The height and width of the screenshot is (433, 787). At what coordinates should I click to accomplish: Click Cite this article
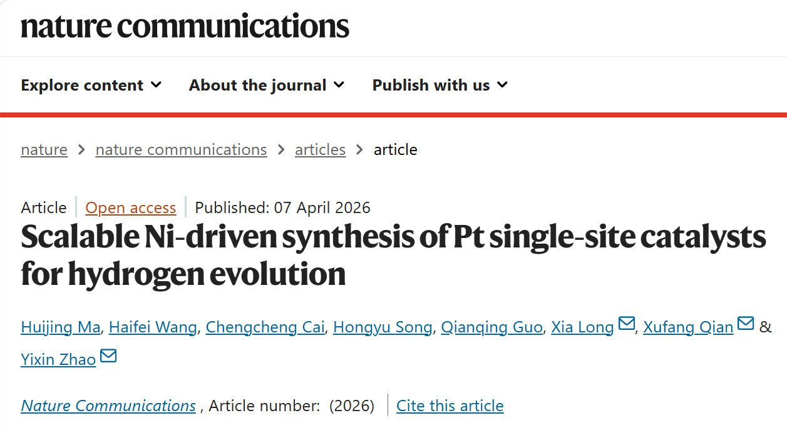(450, 406)
